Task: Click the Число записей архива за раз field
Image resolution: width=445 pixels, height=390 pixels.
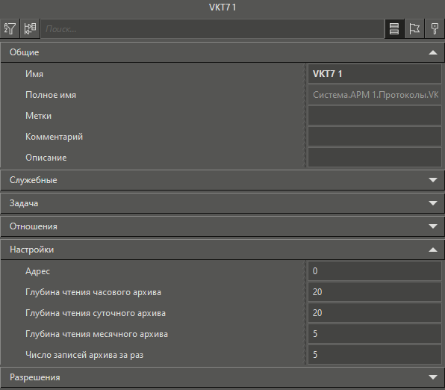Action: (x=375, y=355)
